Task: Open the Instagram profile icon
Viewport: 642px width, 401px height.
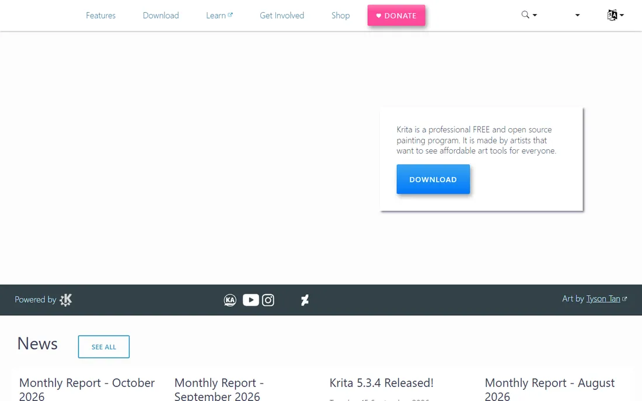Action: coord(268,300)
